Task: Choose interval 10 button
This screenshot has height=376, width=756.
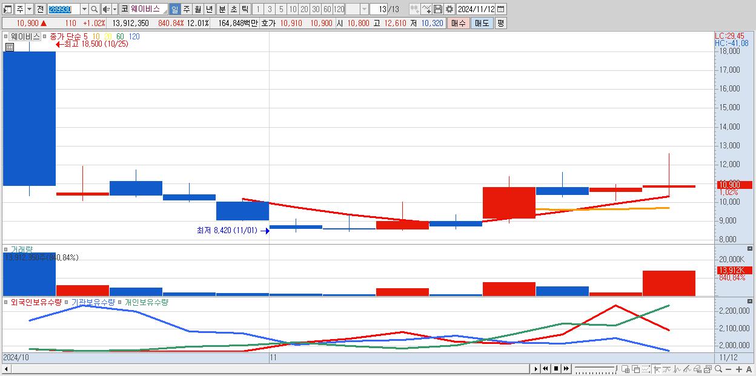Action: click(293, 9)
